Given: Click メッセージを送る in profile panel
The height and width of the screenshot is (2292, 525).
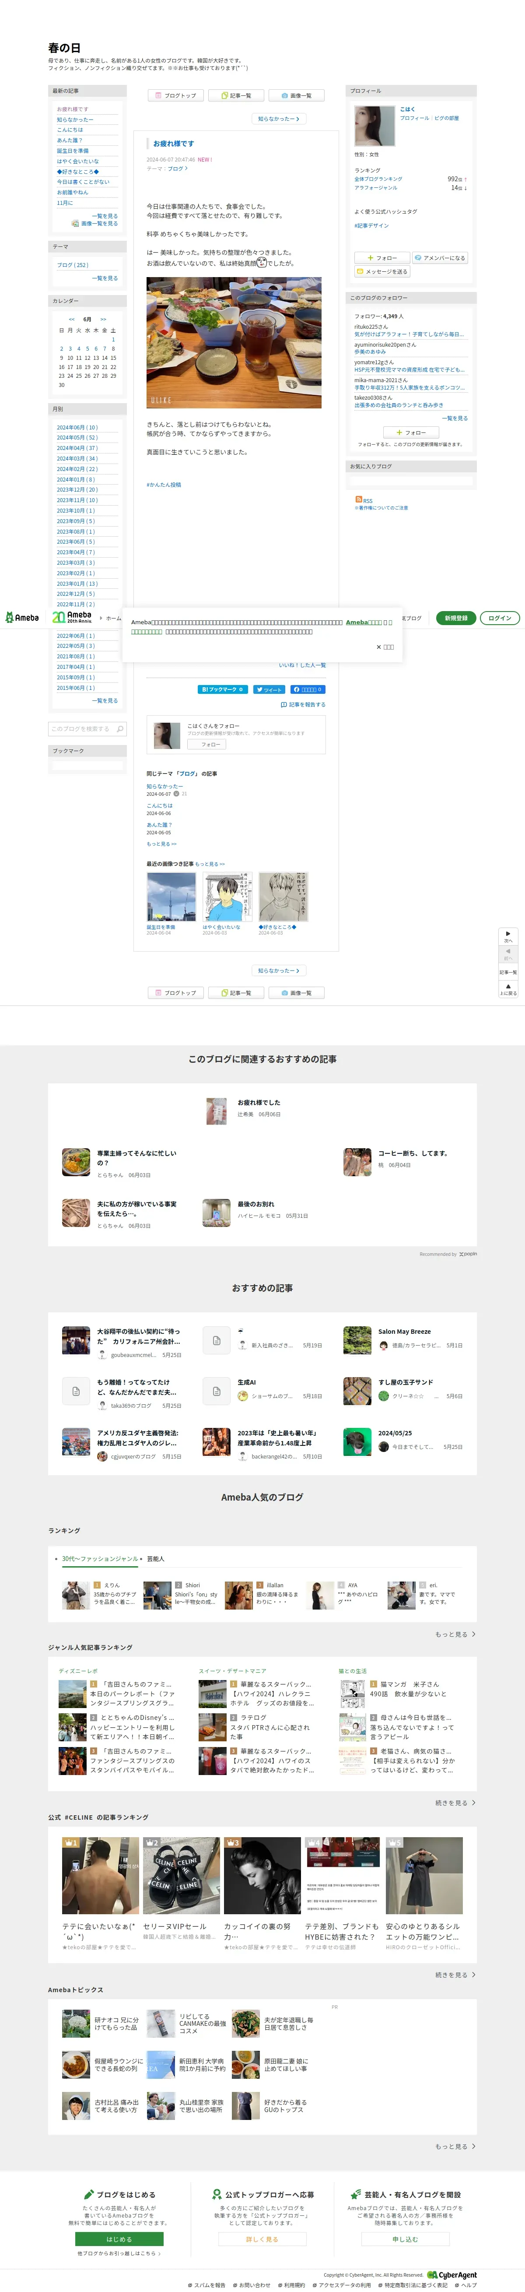Looking at the screenshot, I should click(382, 271).
